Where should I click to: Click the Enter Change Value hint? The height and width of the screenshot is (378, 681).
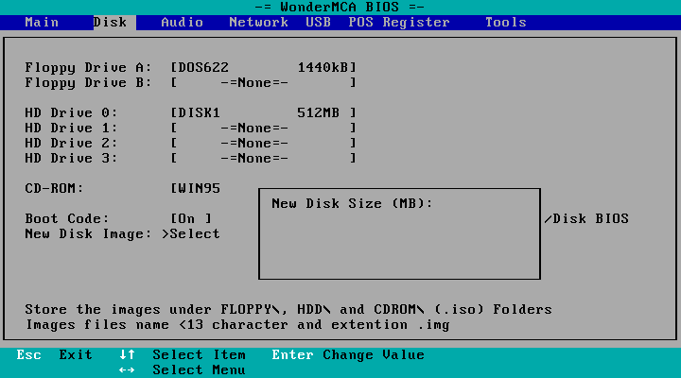(x=348, y=355)
